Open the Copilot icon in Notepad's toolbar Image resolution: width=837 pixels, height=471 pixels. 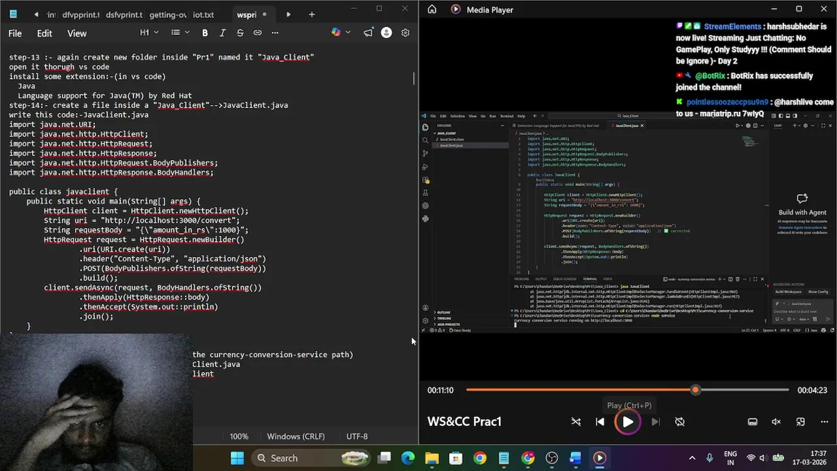click(x=335, y=33)
